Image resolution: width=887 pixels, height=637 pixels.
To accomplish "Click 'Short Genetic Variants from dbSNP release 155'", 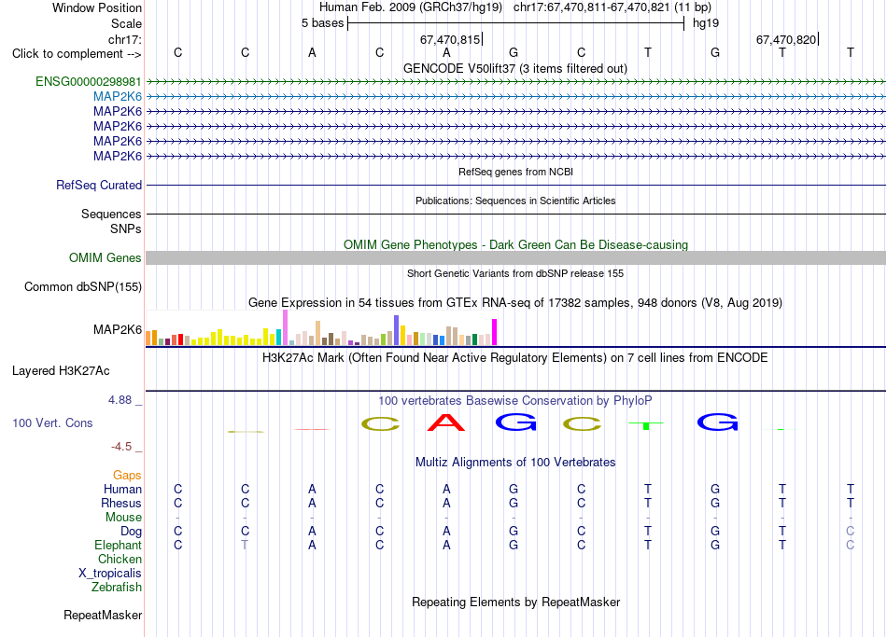I will pyautogui.click(x=515, y=273).
